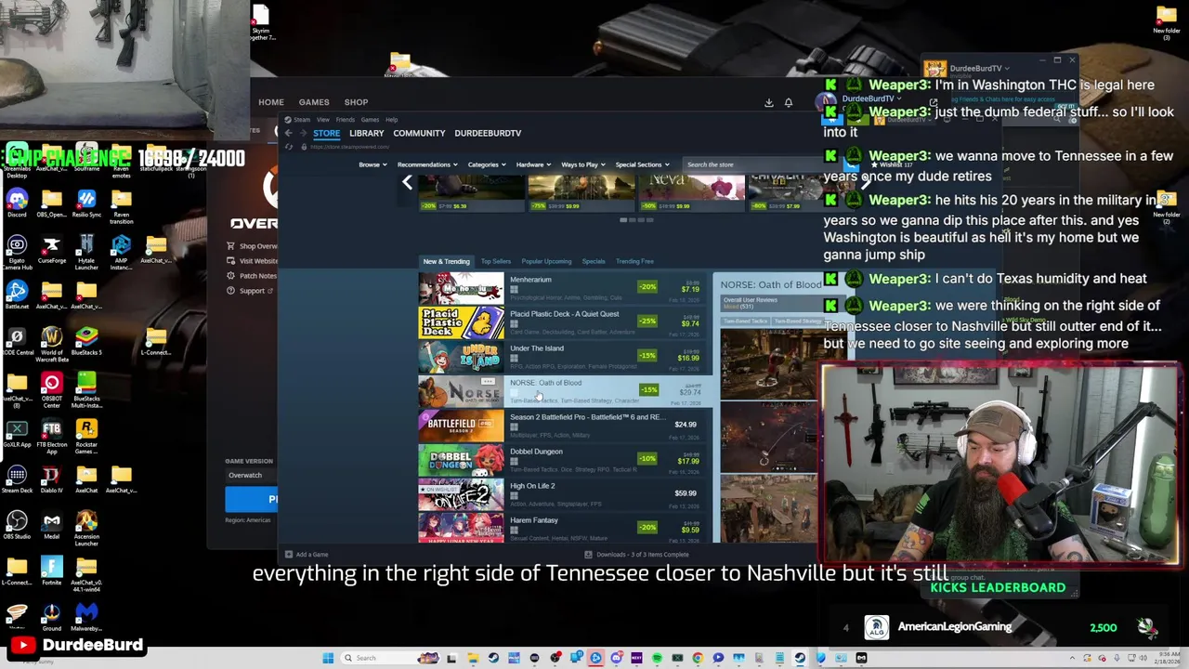
Task: Open Chrome from the taskbar
Action: pyautogui.click(x=698, y=658)
